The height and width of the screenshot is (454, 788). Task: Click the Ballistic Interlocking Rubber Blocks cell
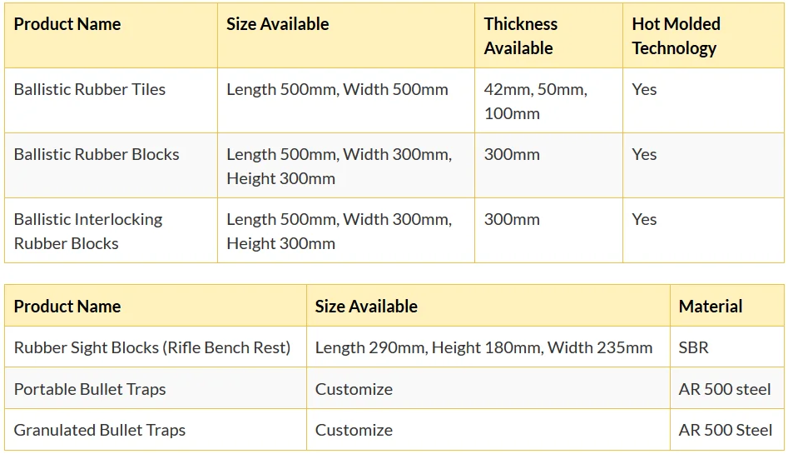pos(88,231)
